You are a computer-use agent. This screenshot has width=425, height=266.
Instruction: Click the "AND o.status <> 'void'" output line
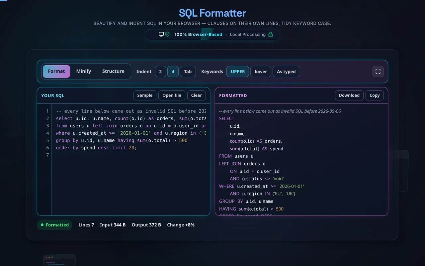(257, 179)
